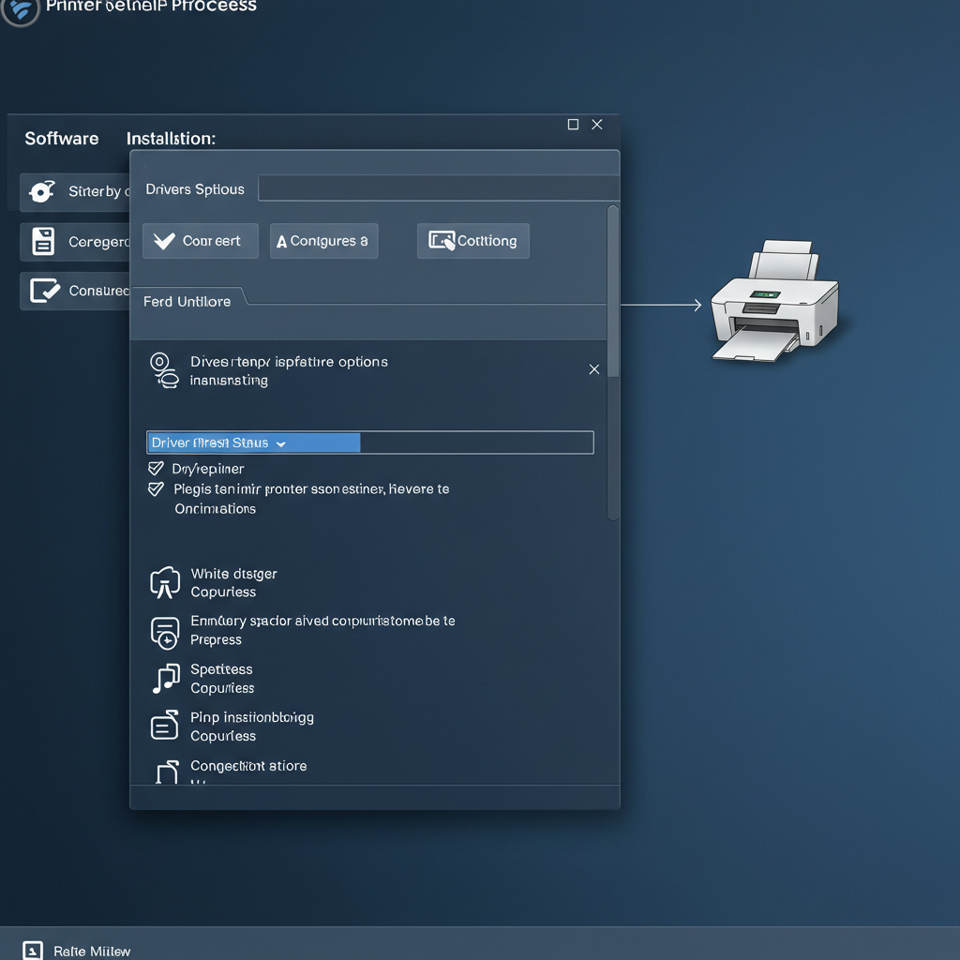This screenshot has height=960, width=960.
Task: Click the 'Enmtory spaclor' Prepress icon
Action: tap(165, 633)
